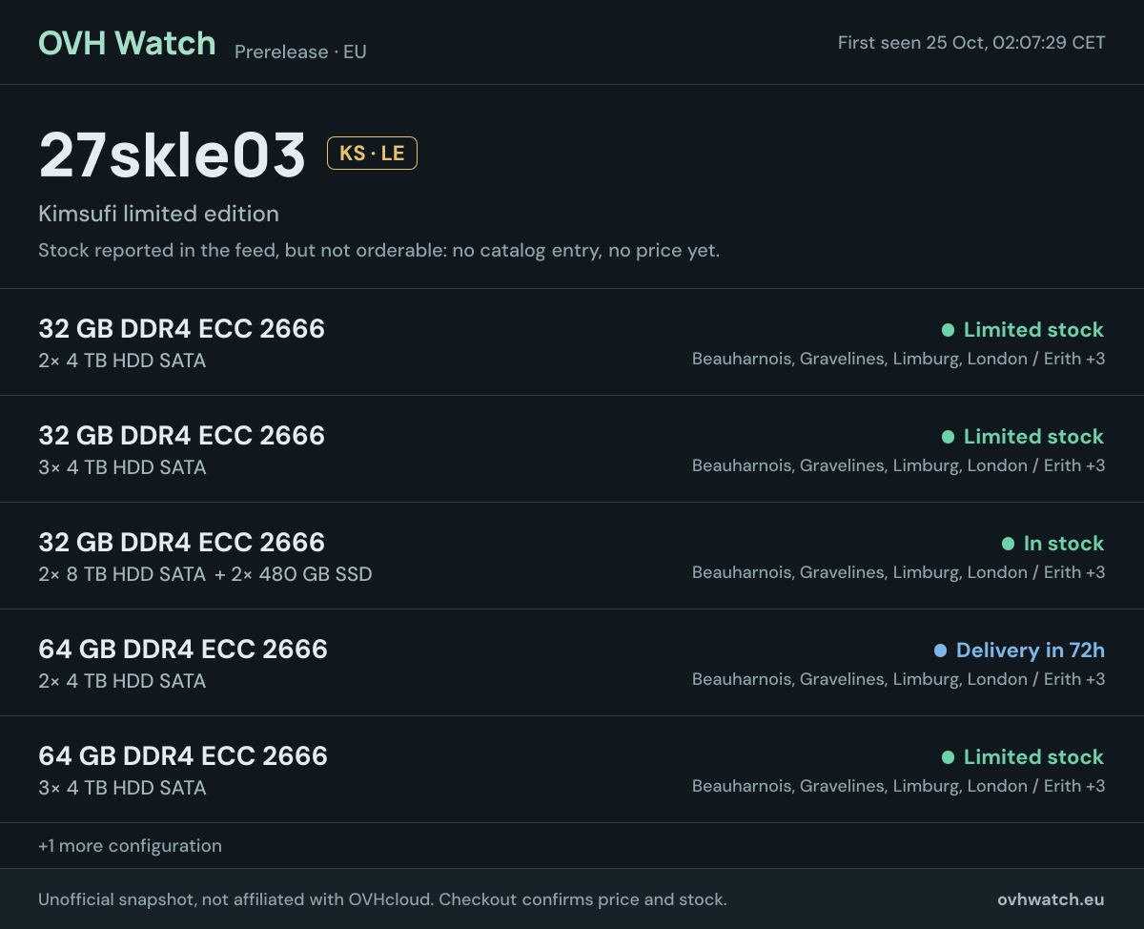
Task: Click the KS · LE badge
Action: coord(372,154)
